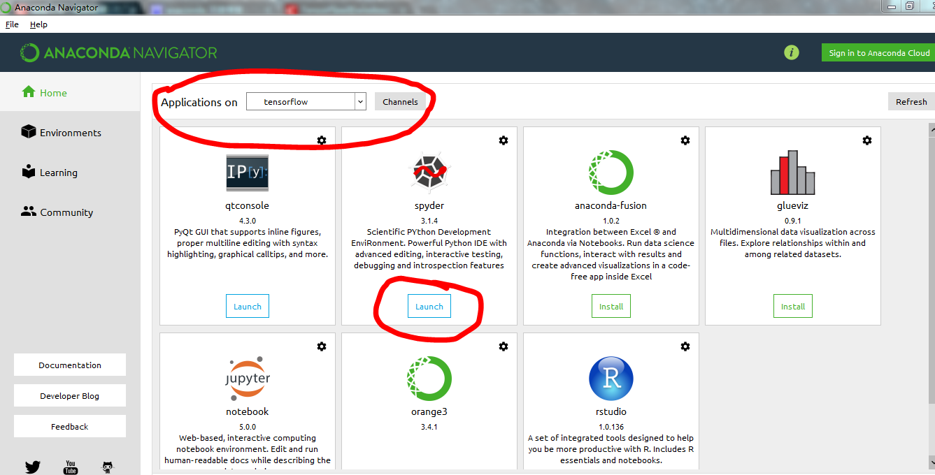Click the spyder version 3.1.4 text

click(429, 220)
